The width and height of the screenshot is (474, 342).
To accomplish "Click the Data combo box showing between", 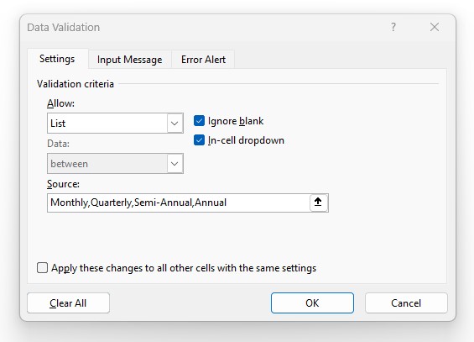I will pyautogui.click(x=115, y=164).
